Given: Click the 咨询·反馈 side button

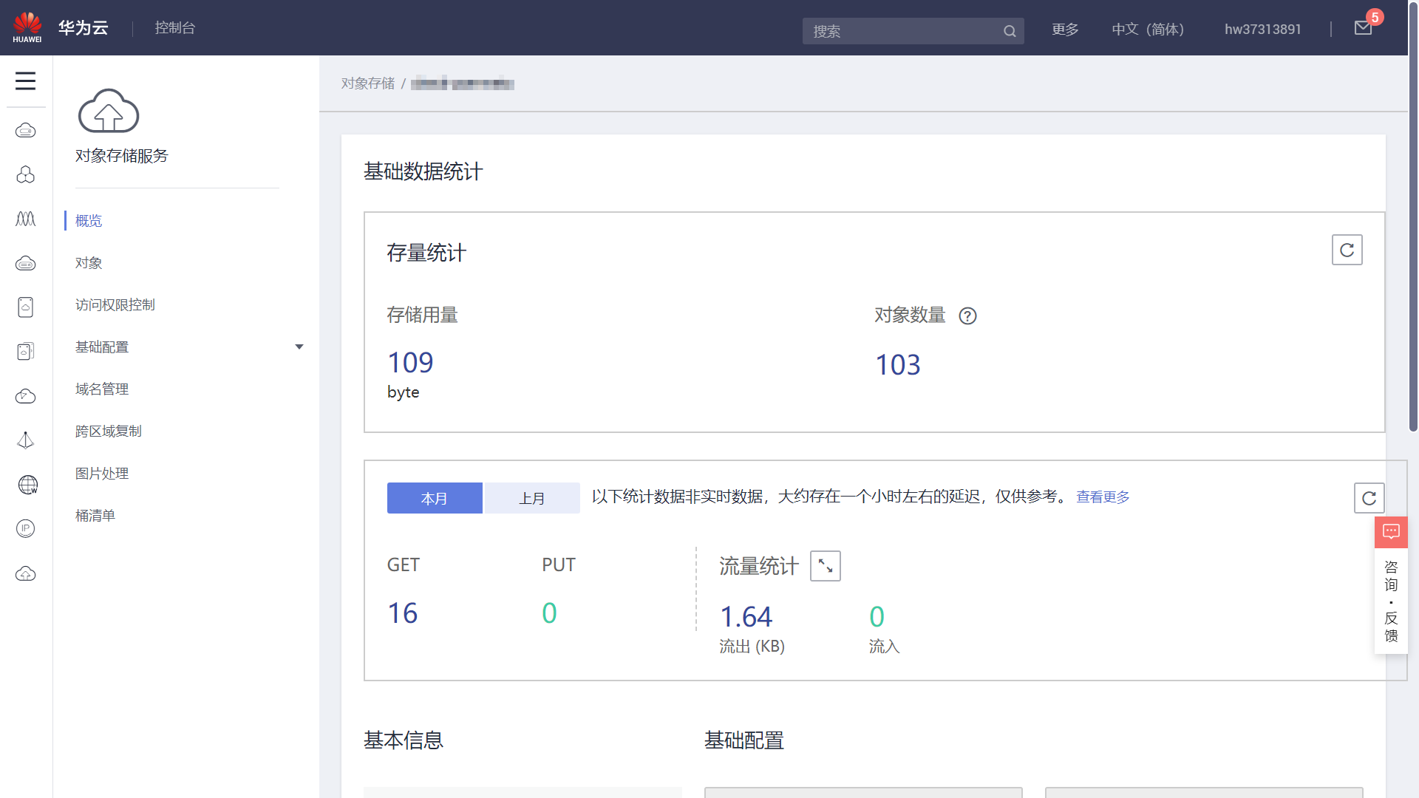Looking at the screenshot, I should tap(1391, 601).
